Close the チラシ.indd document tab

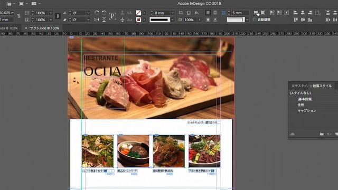(x=26, y=28)
